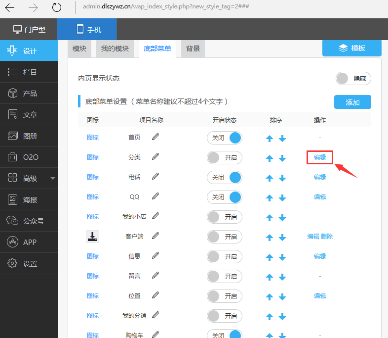Click the 模板 template button
This screenshot has width=388, height=338.
351,48
